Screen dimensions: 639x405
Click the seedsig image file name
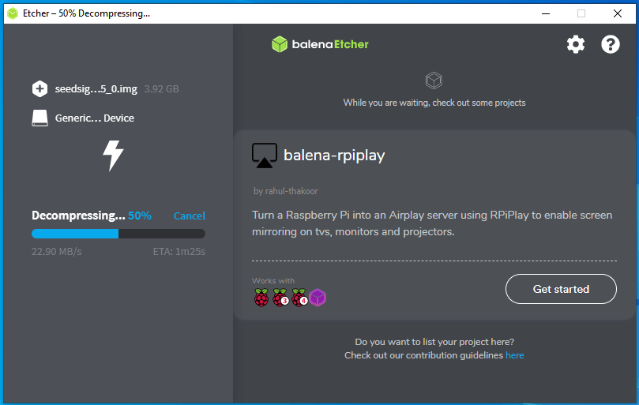[96, 89]
